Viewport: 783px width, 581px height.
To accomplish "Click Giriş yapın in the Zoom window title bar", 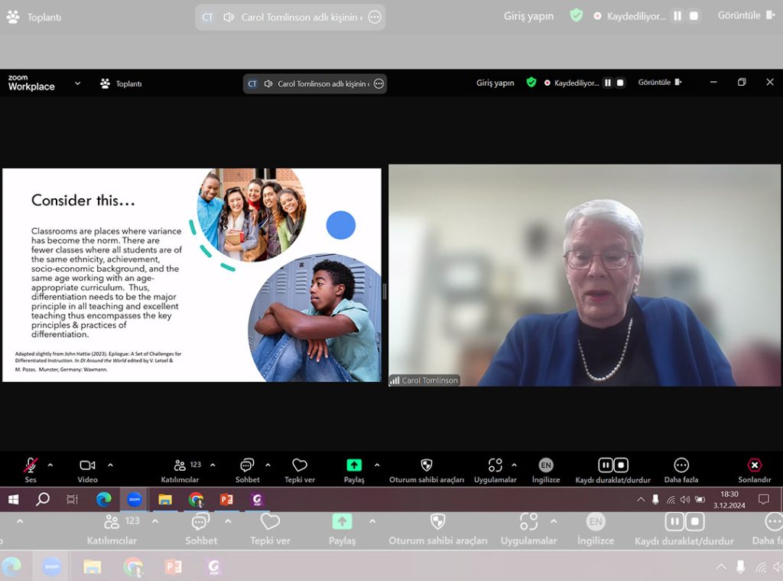I will tap(495, 83).
